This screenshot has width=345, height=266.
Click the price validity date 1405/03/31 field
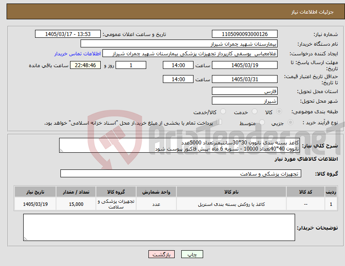[244, 79]
